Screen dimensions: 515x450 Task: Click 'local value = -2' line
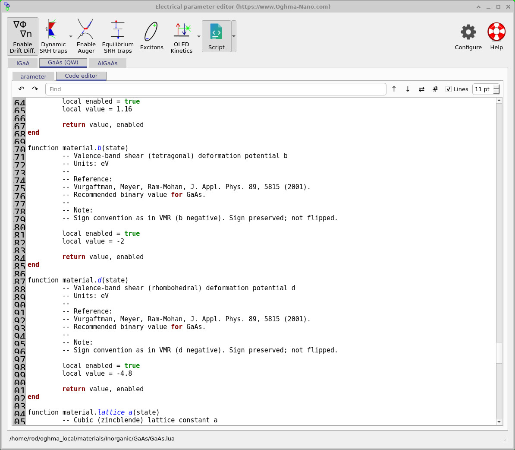[93, 241]
